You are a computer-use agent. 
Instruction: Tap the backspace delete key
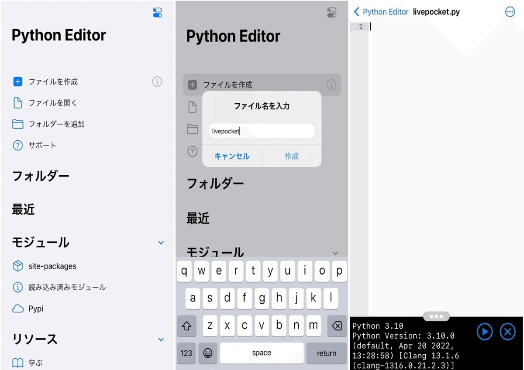[x=337, y=326]
